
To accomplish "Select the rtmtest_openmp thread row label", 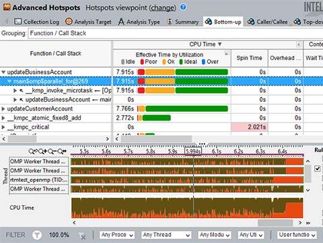I will coord(39,180).
